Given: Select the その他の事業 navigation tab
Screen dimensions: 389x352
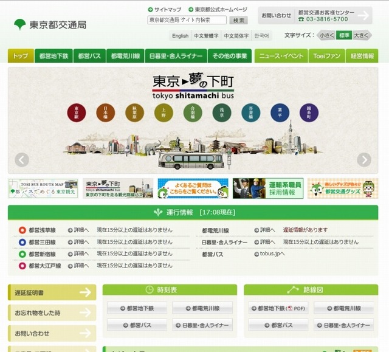Looking at the screenshot, I should coord(230,56).
